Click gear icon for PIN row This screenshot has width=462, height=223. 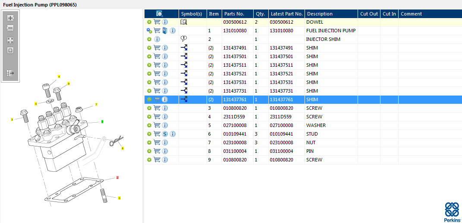point(149,151)
